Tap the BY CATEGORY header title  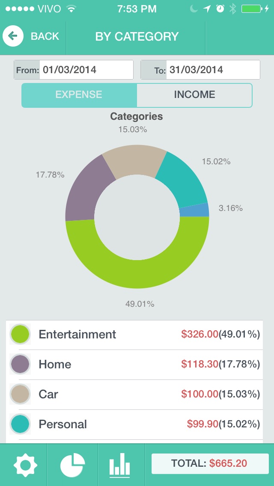pyautogui.click(x=137, y=37)
